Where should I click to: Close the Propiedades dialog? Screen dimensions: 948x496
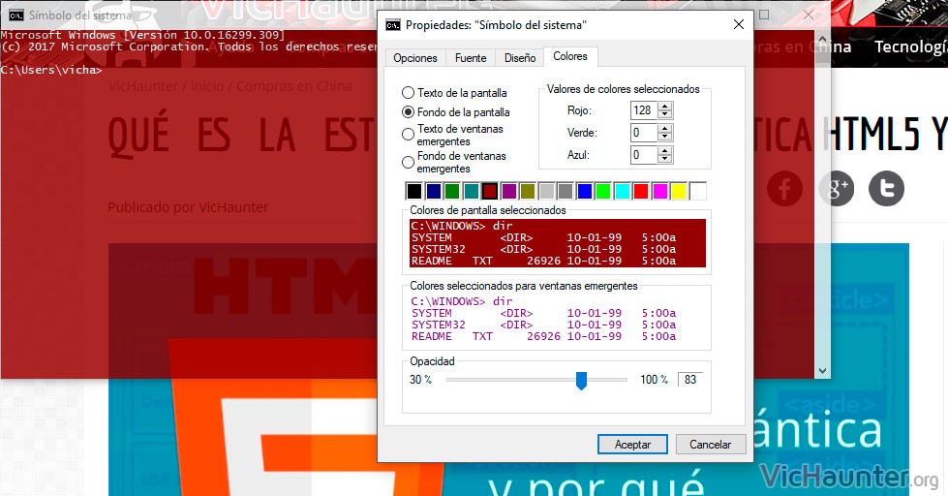738,25
